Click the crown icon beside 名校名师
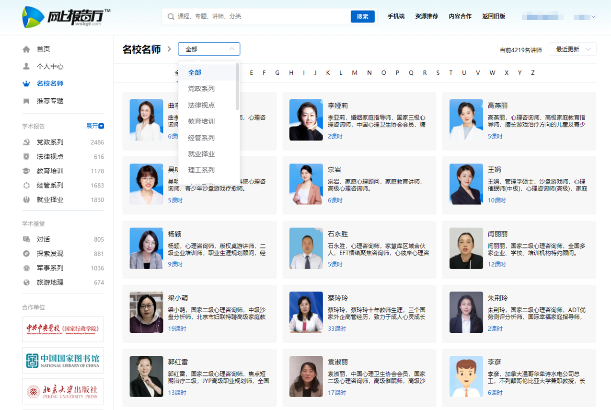 click(26, 84)
